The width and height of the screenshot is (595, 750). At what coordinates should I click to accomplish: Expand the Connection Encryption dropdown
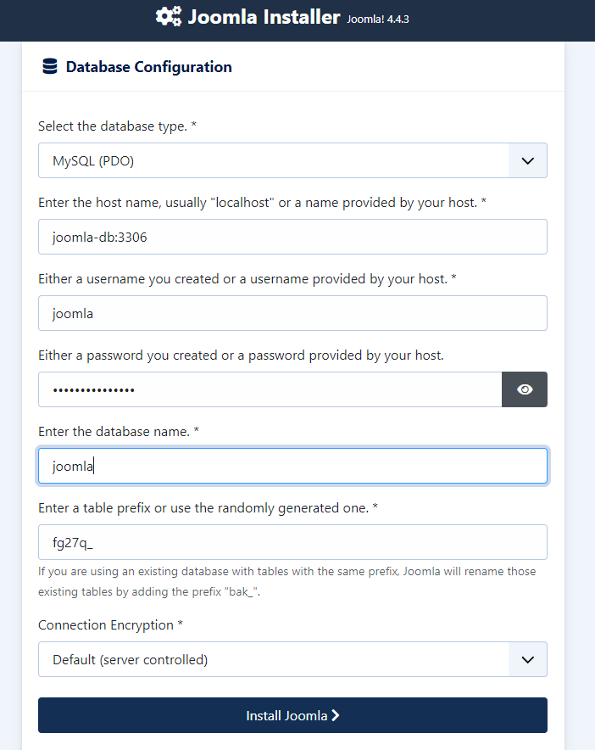pos(292,659)
